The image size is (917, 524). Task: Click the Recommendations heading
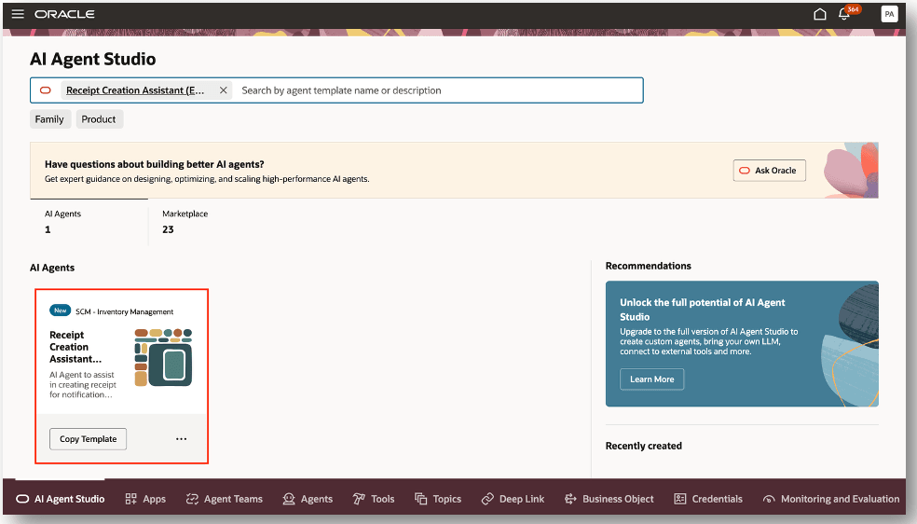click(x=648, y=266)
